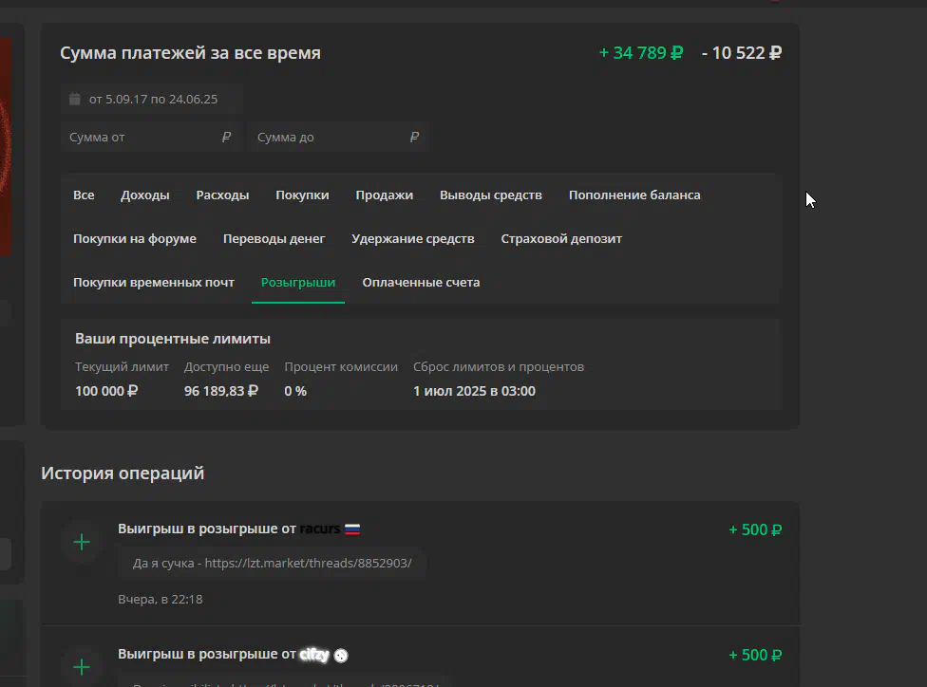Viewport: 927px width, 687px height.
Task: Open the date range from 5.09.17 to 24.06.25
Action: click(x=151, y=99)
